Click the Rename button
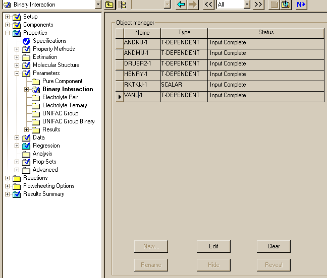 pos(151,265)
